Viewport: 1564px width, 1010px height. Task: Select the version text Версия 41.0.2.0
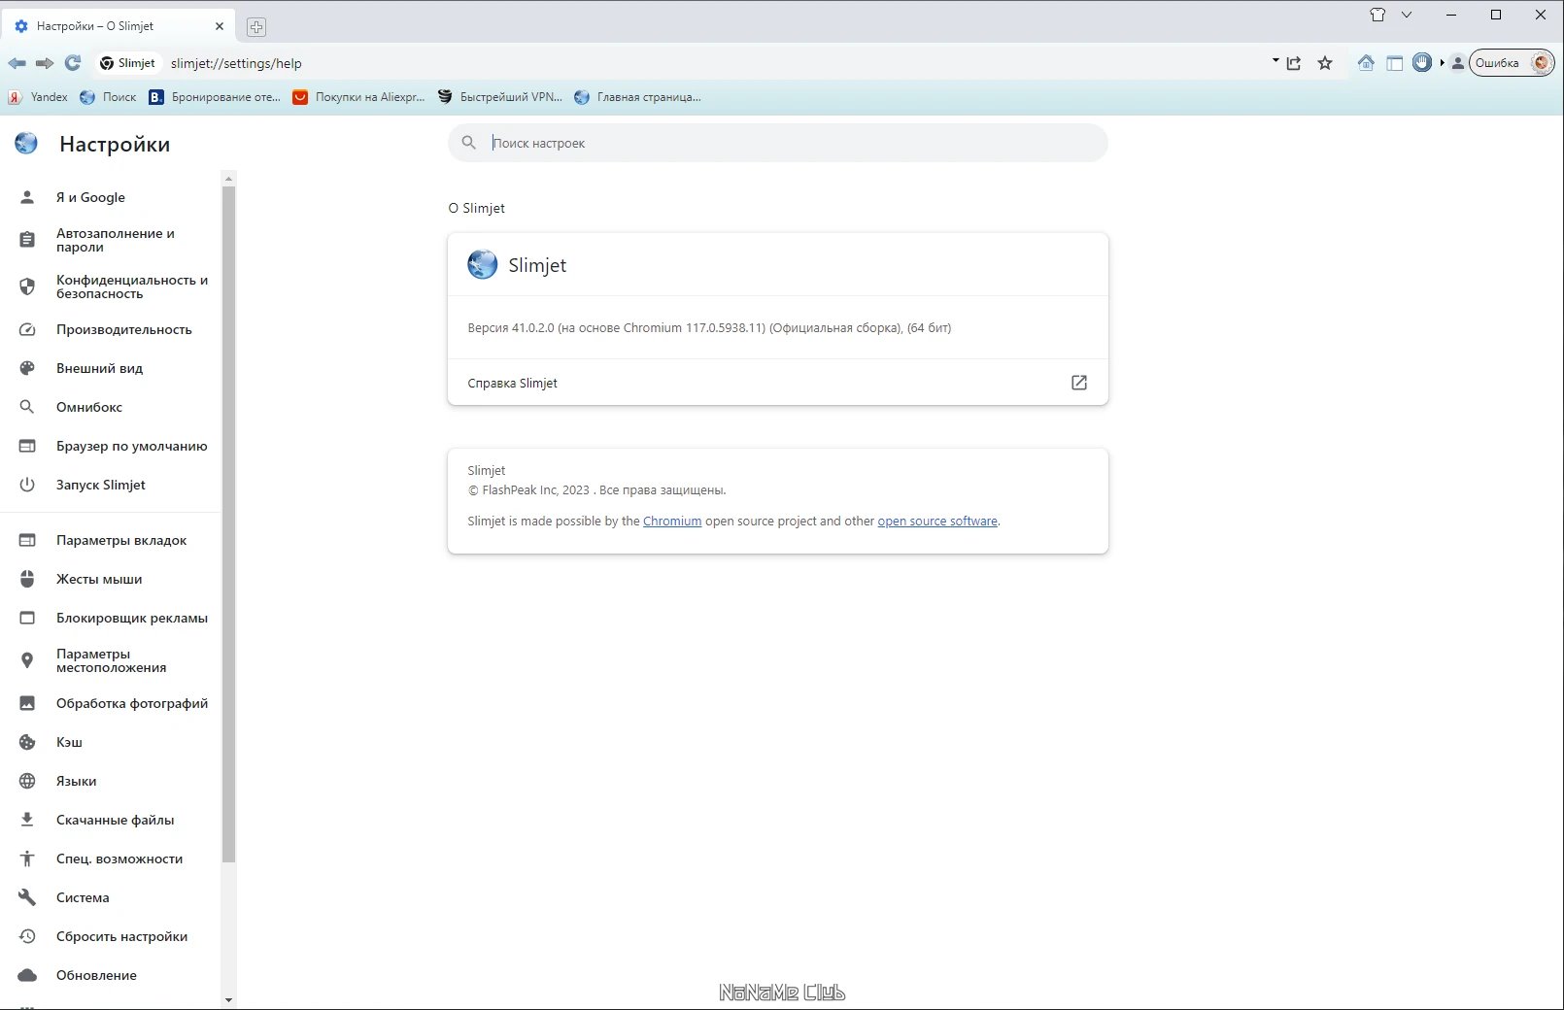tap(511, 328)
